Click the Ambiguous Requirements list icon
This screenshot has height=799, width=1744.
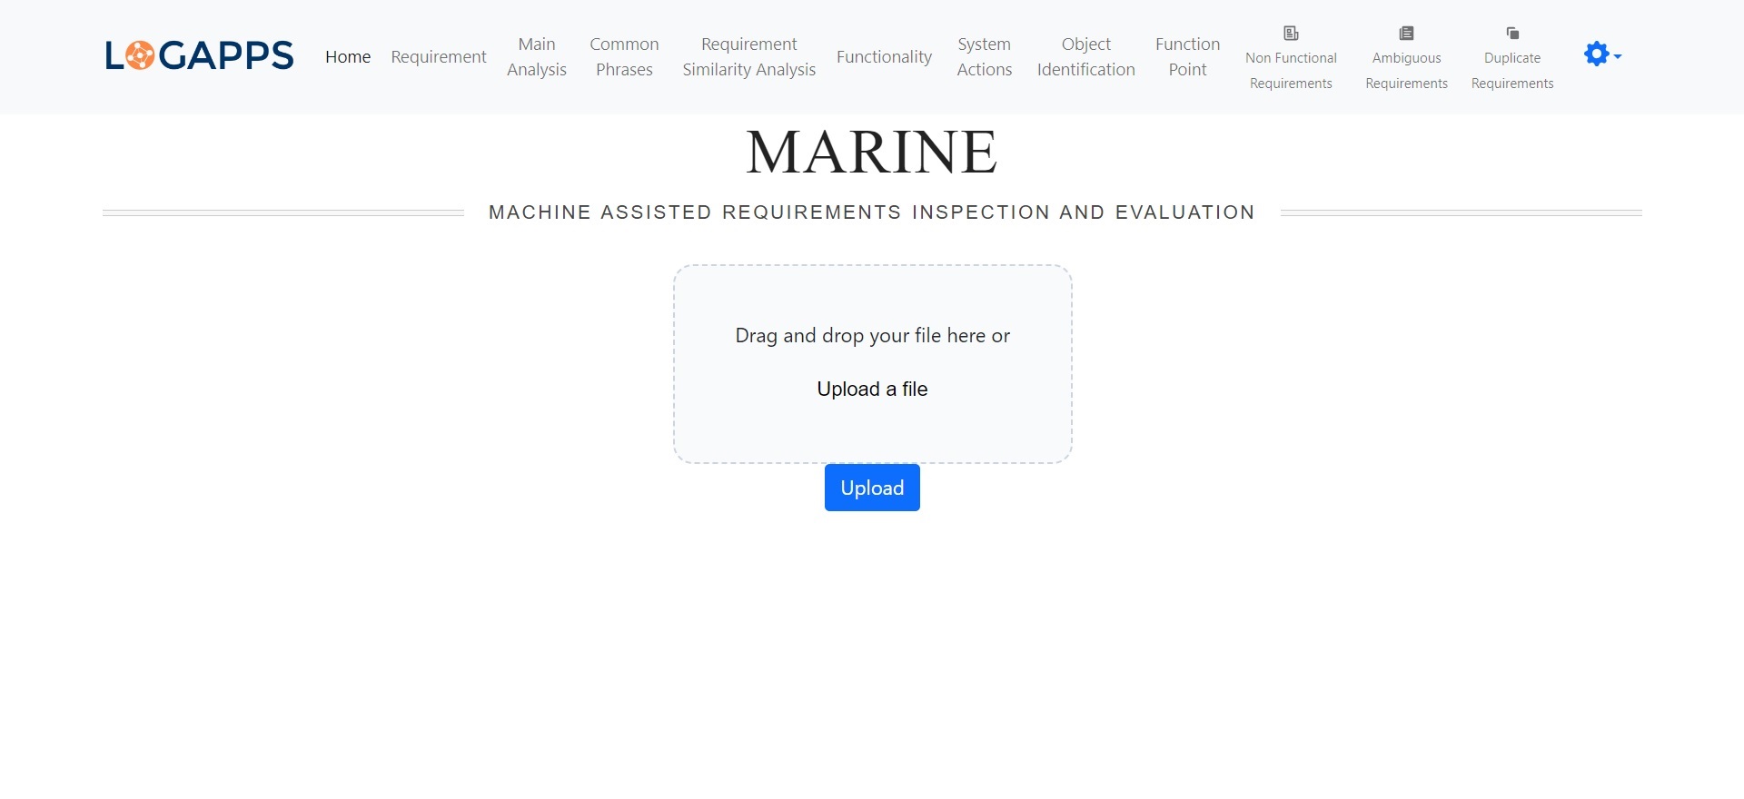pos(1406,34)
